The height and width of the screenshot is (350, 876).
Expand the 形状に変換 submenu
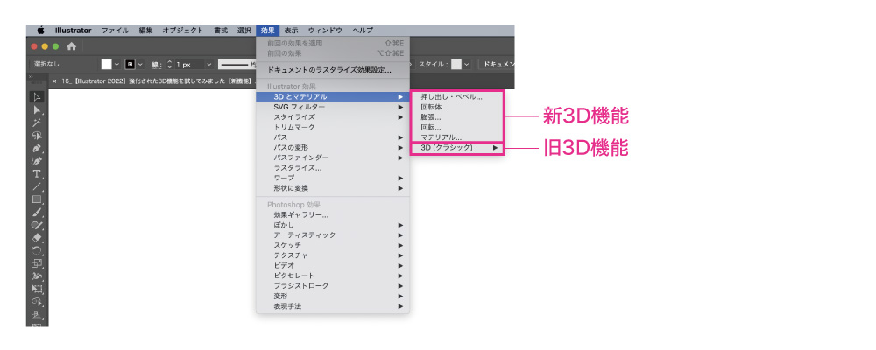pyautogui.click(x=333, y=188)
